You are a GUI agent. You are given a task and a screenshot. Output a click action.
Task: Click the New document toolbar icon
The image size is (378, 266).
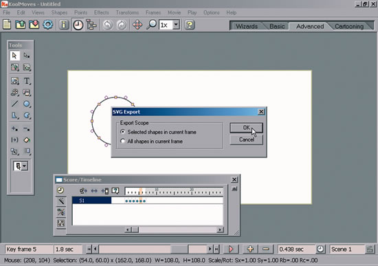[7, 25]
